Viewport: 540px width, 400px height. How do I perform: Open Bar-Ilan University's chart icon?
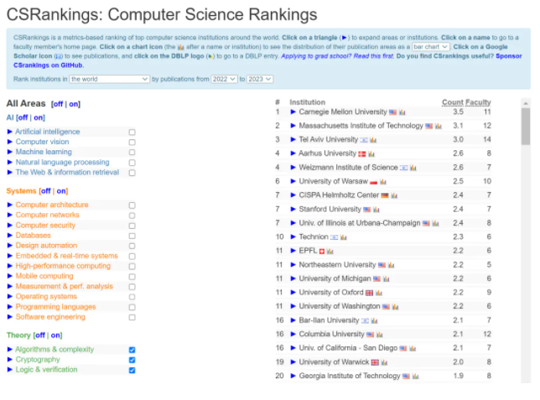[374, 321]
